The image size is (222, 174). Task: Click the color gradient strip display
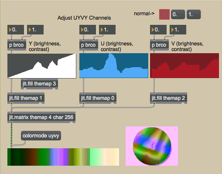[63, 157]
